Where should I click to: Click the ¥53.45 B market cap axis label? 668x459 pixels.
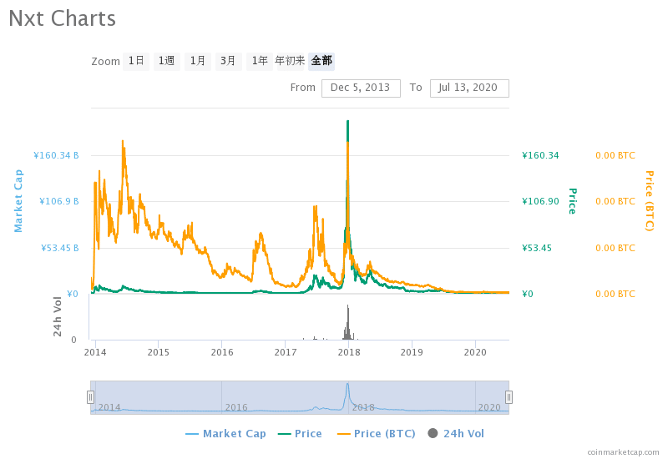(60, 248)
